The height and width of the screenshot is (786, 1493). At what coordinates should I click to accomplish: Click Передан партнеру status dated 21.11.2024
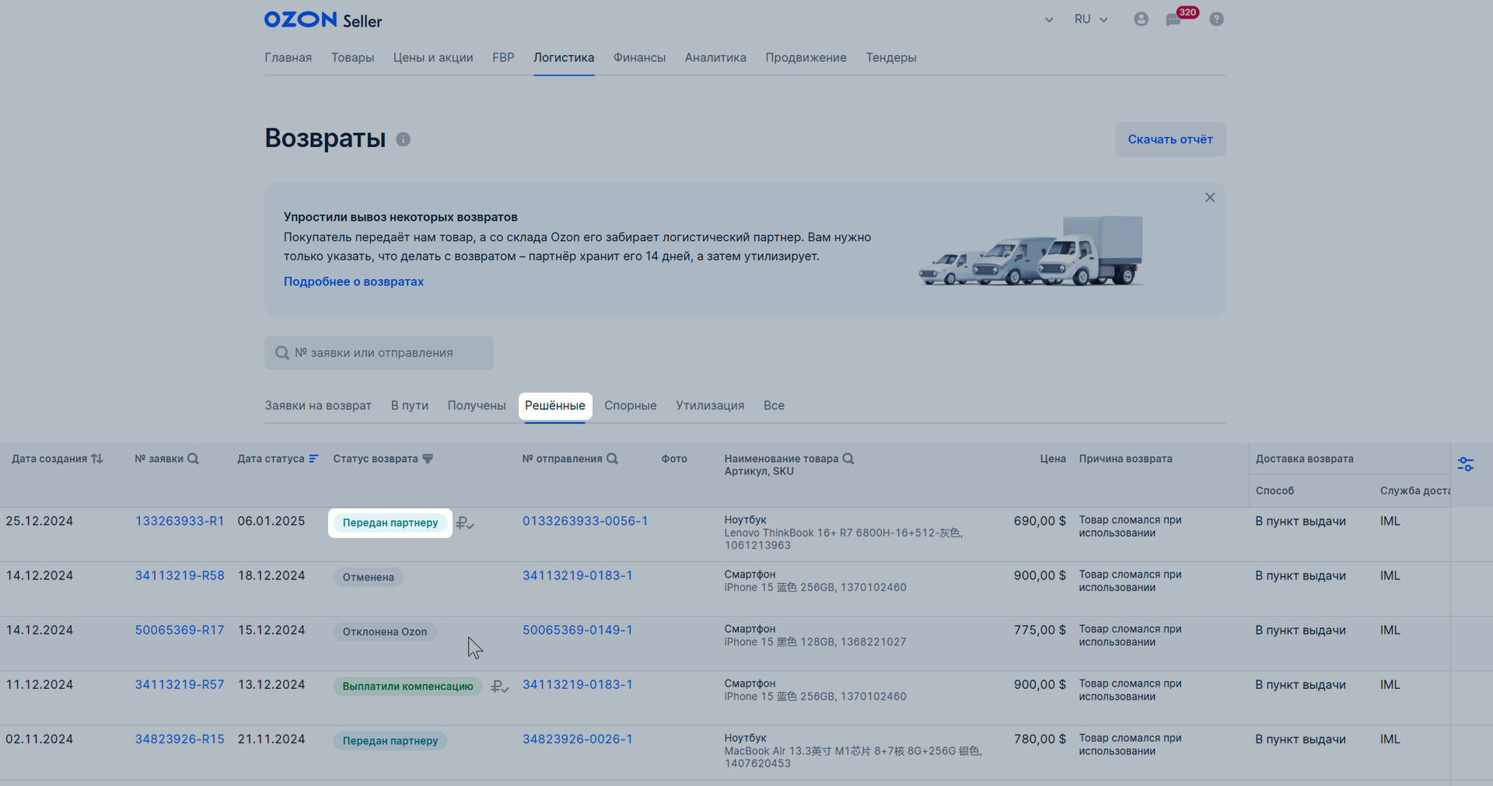point(390,741)
